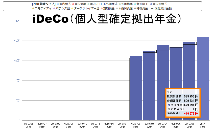Click the 2019/04 bar in chart

tap(163, 82)
